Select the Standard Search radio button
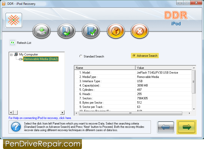Screen dimensions: 204x149 [81, 56]
